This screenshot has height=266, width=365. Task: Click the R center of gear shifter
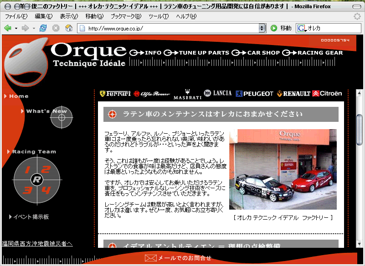[x=37, y=179]
